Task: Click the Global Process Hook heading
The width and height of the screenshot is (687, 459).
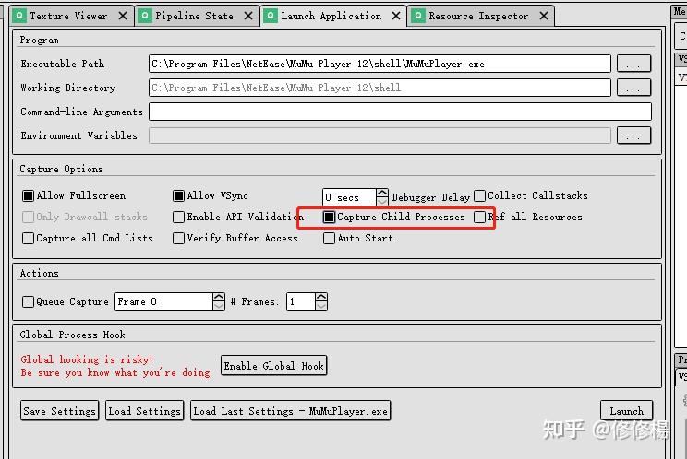Action: (x=72, y=335)
